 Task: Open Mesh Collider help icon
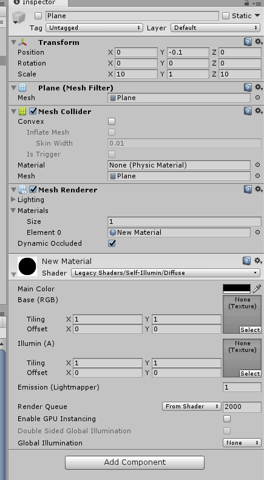(248, 111)
